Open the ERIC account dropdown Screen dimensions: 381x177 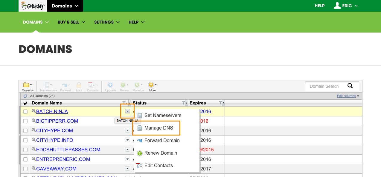point(346,6)
